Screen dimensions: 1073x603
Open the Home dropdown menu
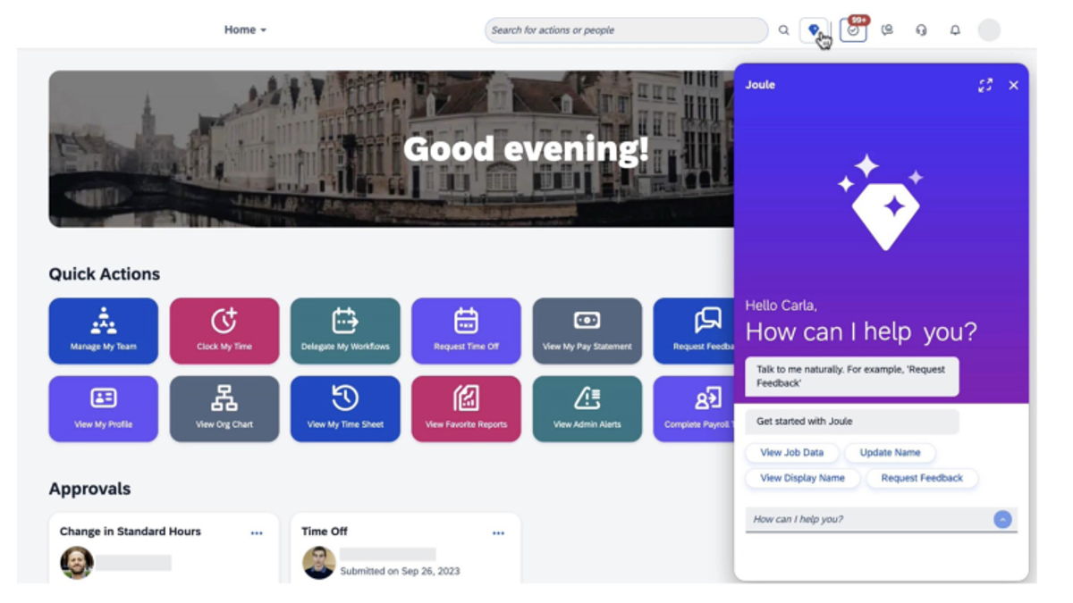pos(245,29)
